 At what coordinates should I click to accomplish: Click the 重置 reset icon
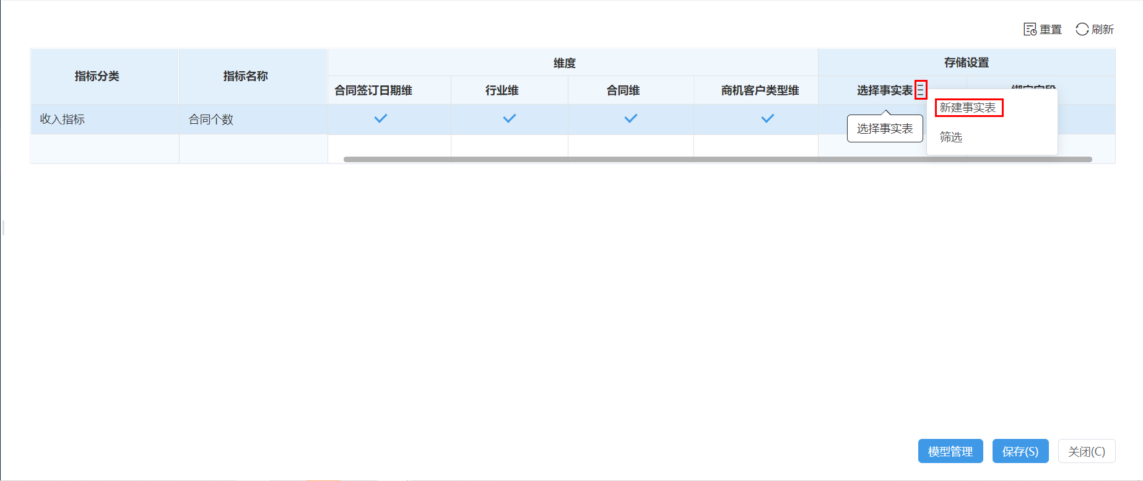pos(1030,29)
